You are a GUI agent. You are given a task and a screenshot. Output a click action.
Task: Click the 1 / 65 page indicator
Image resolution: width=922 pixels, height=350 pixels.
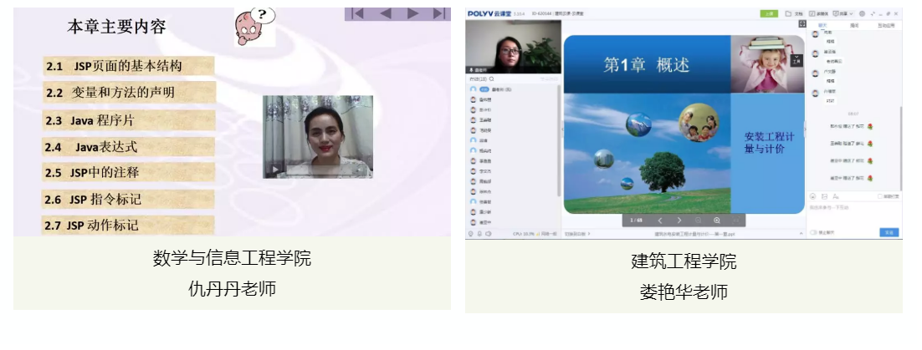pos(636,221)
